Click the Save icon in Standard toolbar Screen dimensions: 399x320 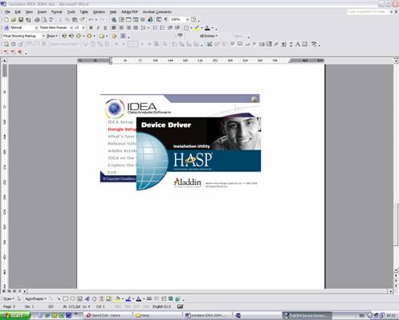[x=21, y=19]
